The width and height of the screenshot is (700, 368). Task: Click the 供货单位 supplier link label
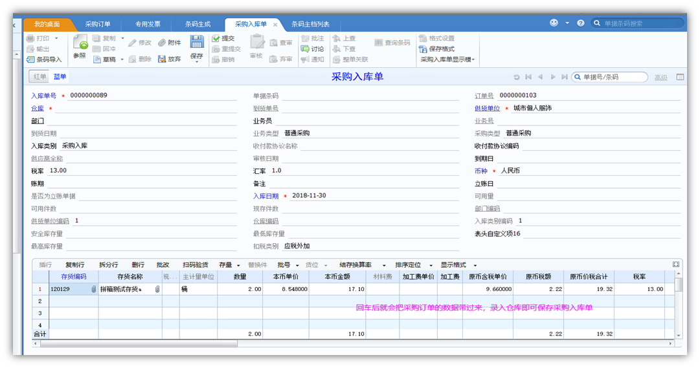point(487,109)
